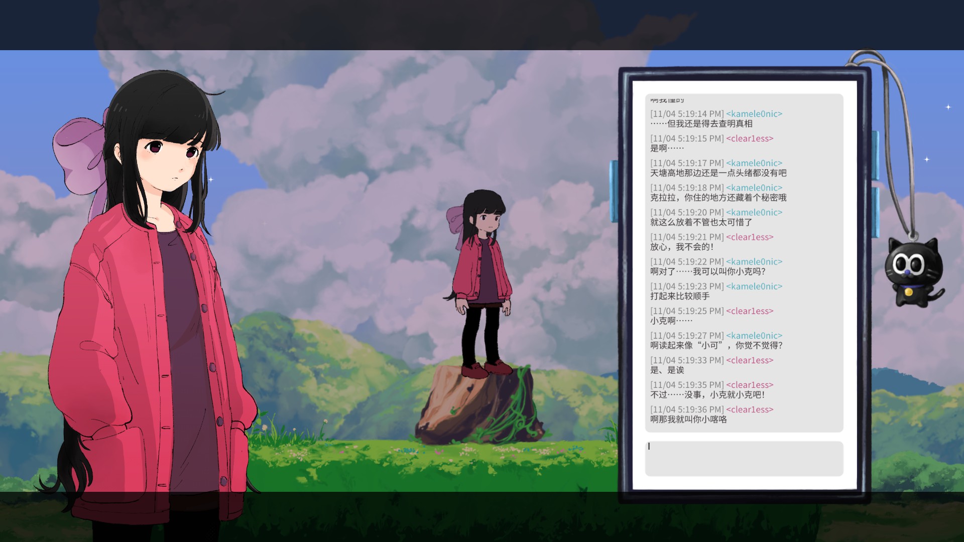Select message "天塘高地那边还是一点头绪都没有吧"
This screenshot has height=542, width=964.
coord(718,173)
